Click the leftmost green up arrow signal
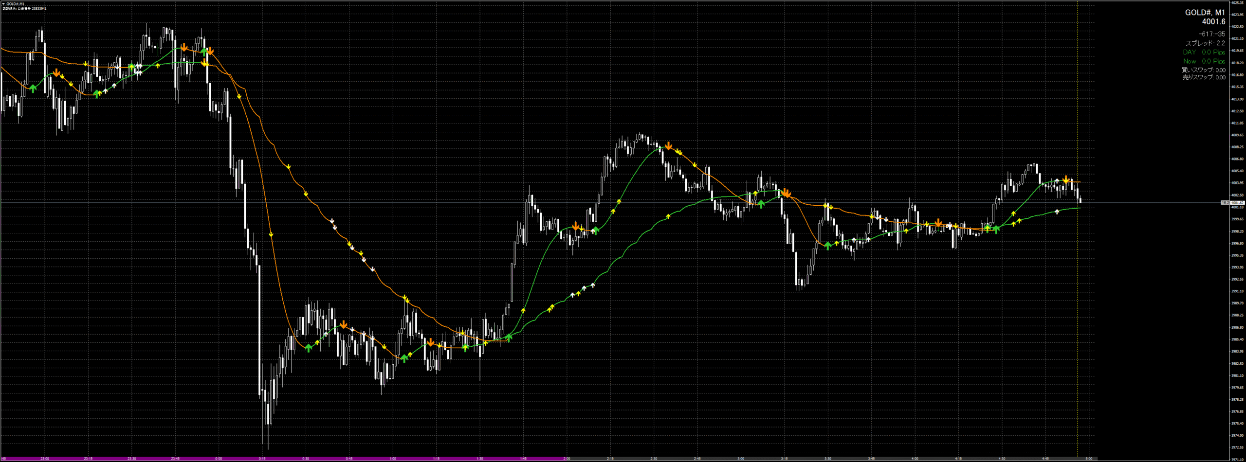 coord(33,89)
